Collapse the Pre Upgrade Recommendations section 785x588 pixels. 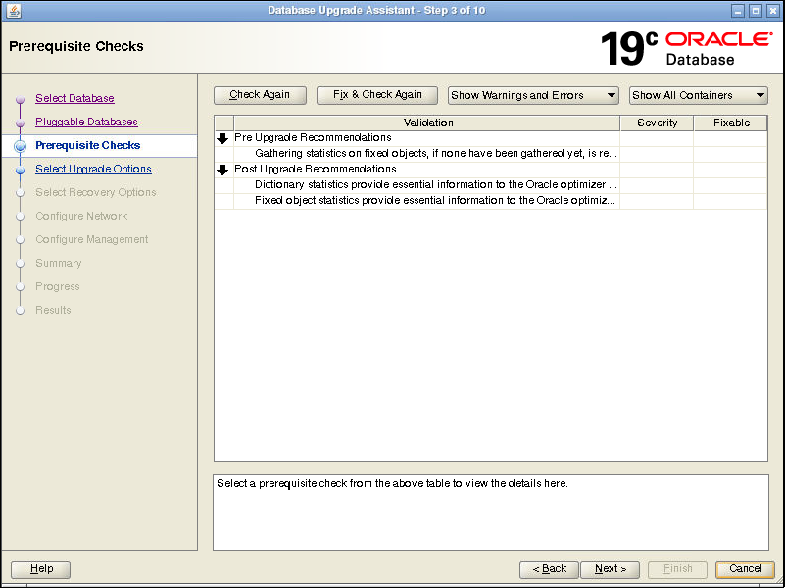tap(221, 137)
